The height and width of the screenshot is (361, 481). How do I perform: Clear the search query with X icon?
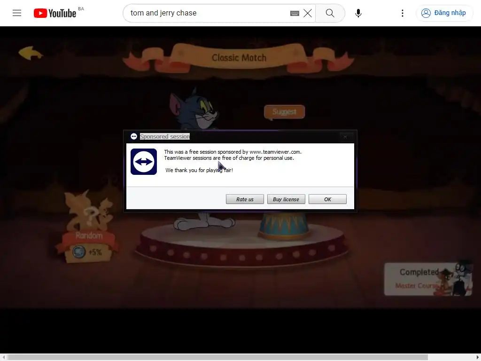pyautogui.click(x=308, y=13)
